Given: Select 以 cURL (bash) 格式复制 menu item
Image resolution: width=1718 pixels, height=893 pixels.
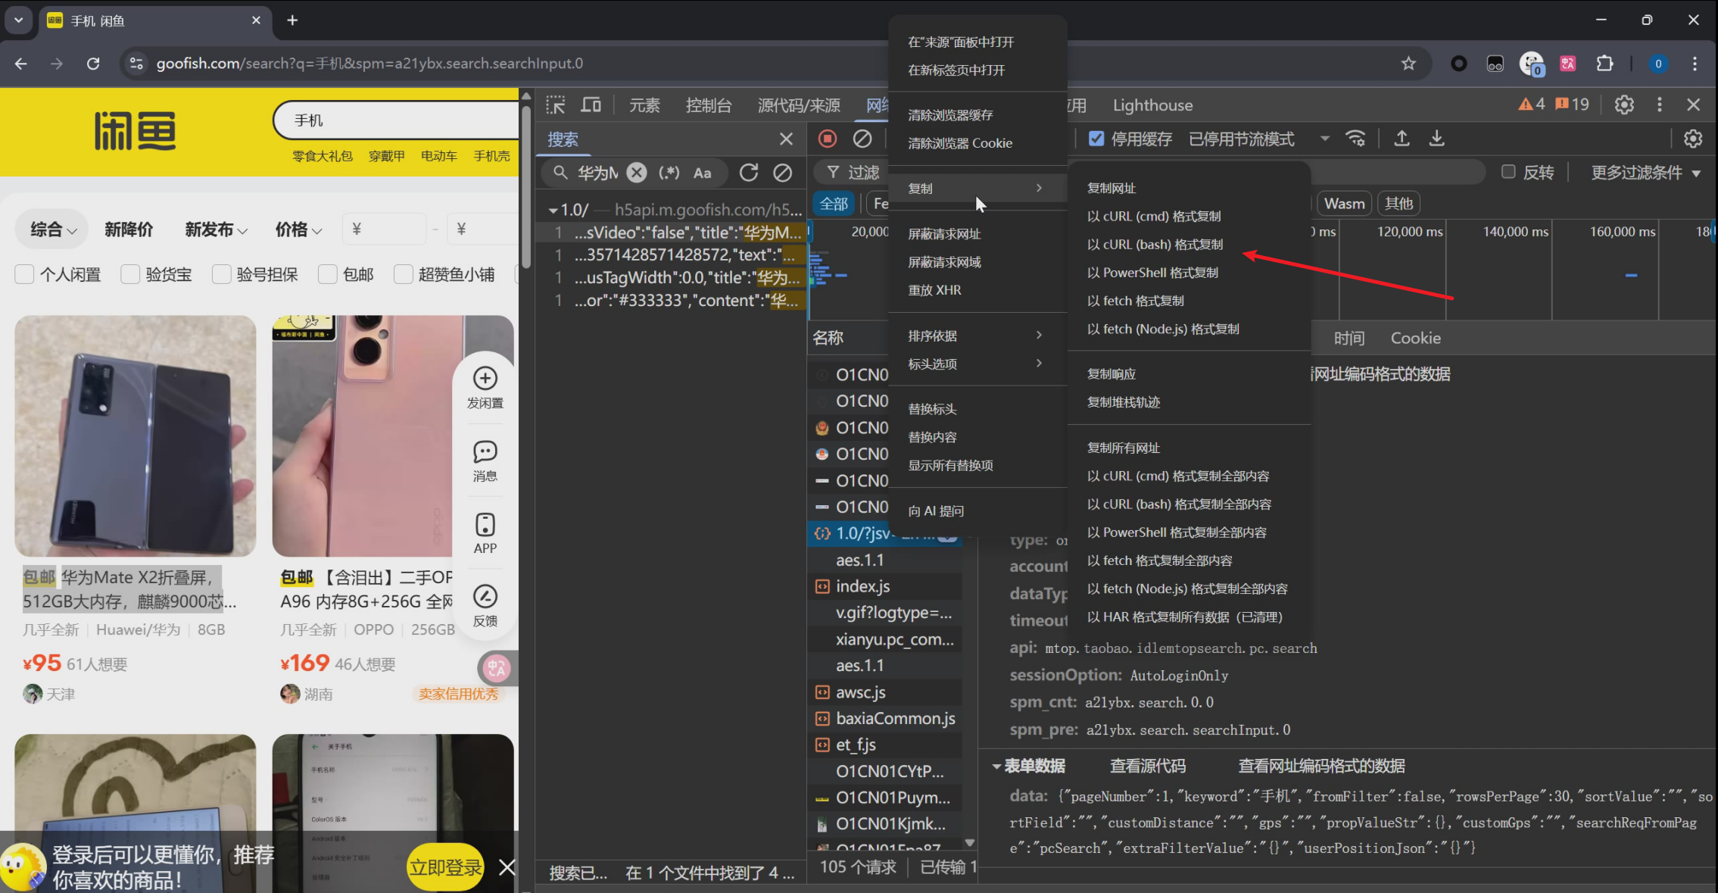Looking at the screenshot, I should point(1155,245).
